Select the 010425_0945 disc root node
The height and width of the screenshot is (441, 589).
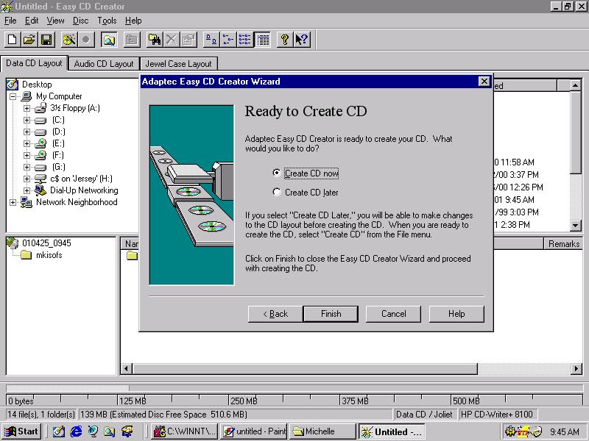click(x=39, y=243)
